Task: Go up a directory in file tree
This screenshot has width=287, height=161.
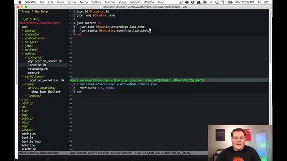Action: (29, 19)
